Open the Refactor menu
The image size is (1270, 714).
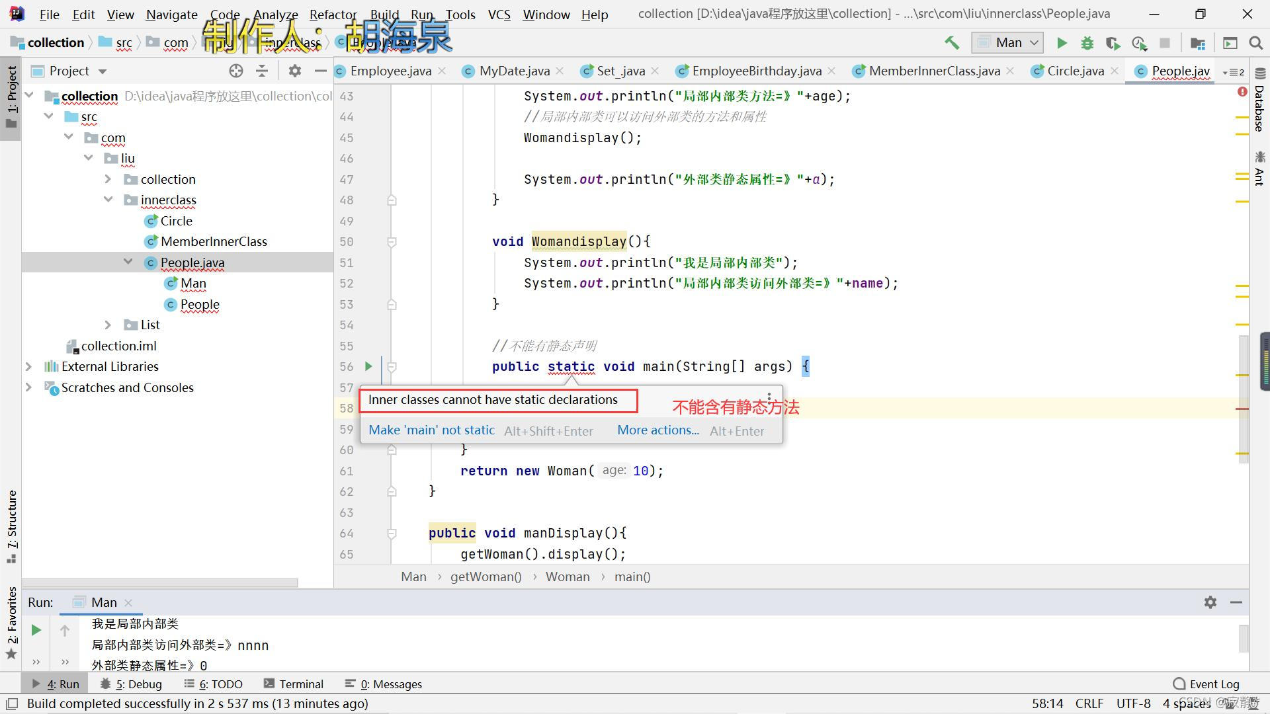[x=333, y=14]
